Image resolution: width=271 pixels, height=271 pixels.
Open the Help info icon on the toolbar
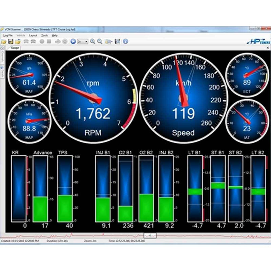125,41
